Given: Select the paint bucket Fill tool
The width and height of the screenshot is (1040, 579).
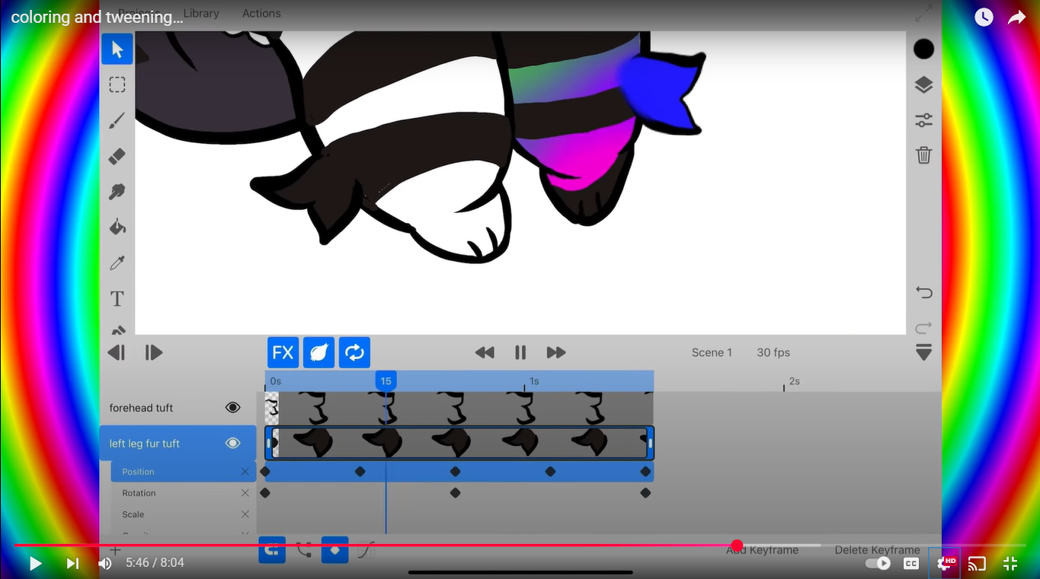Looking at the screenshot, I should [x=117, y=227].
